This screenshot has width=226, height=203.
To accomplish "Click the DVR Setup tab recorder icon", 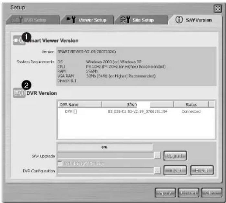I will click(17, 19).
